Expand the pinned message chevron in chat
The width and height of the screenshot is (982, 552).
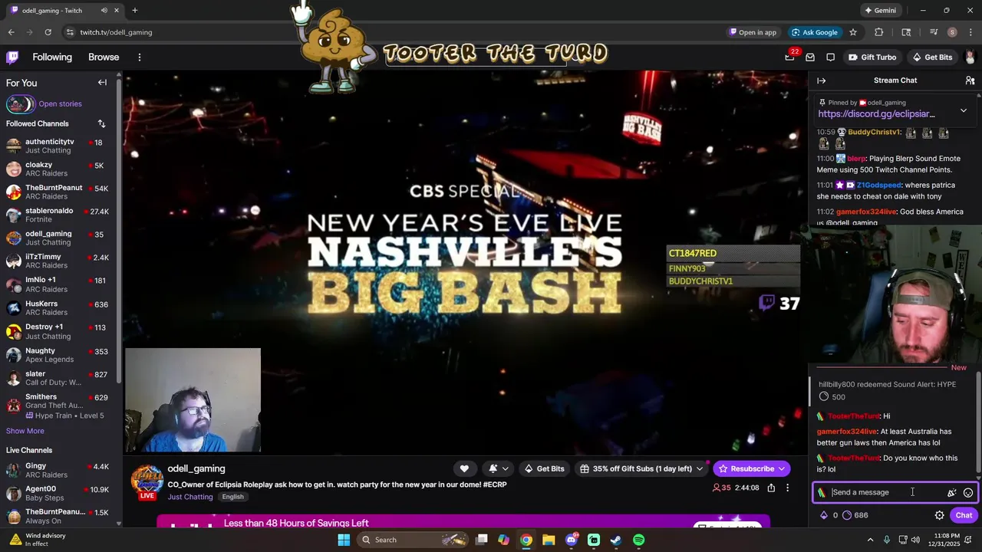[x=964, y=110]
